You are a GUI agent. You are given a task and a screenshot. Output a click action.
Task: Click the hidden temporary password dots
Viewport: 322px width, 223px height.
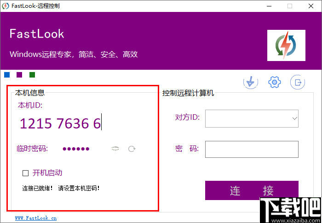coord(76,149)
